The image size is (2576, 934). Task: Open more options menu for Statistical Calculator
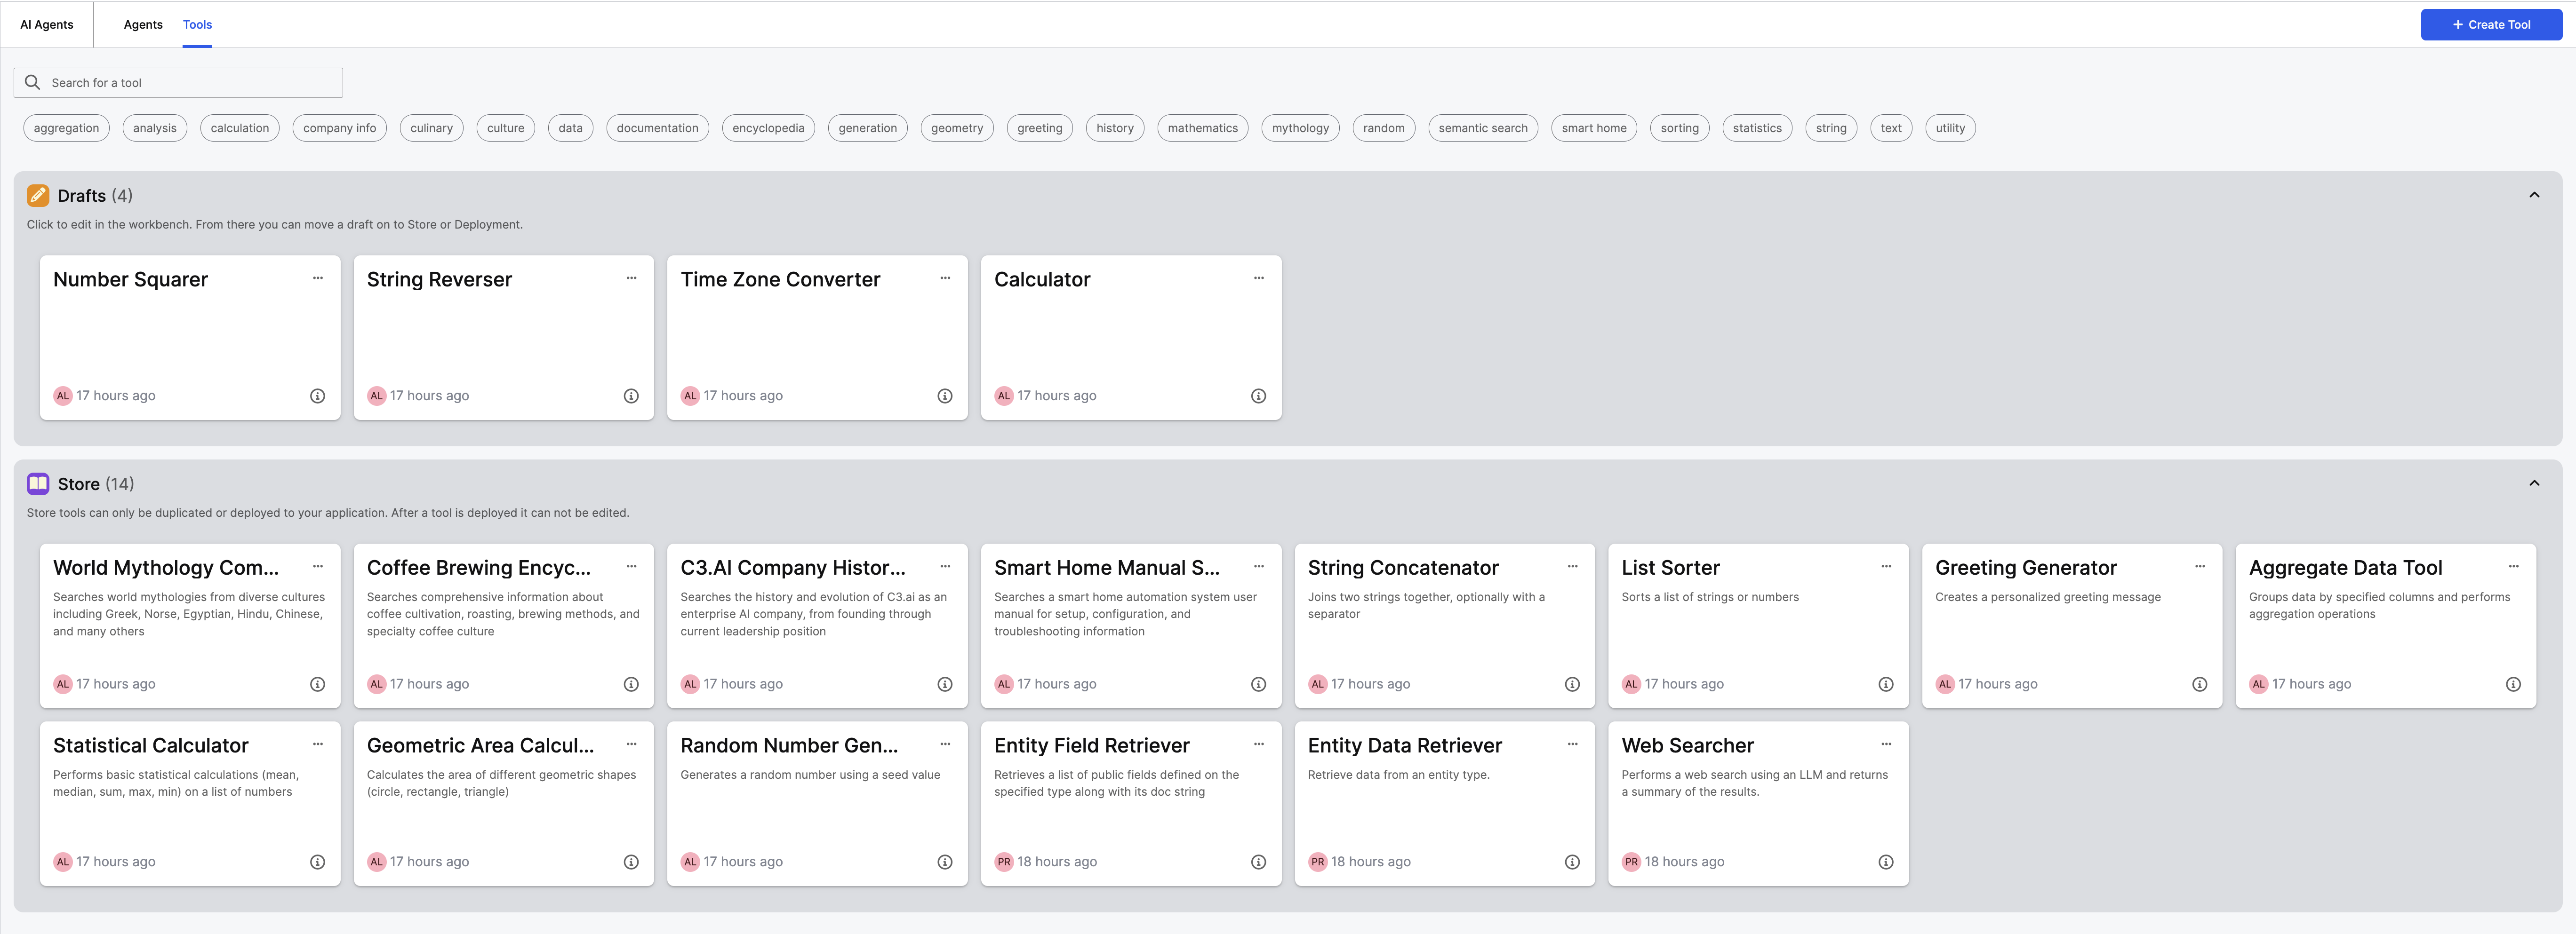point(318,744)
